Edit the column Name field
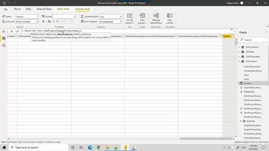 point(26,16)
